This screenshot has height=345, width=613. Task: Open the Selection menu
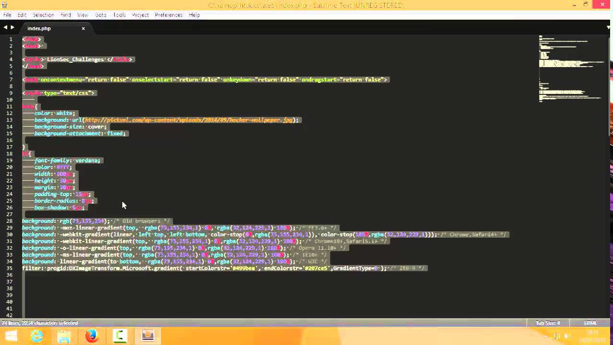coord(43,15)
